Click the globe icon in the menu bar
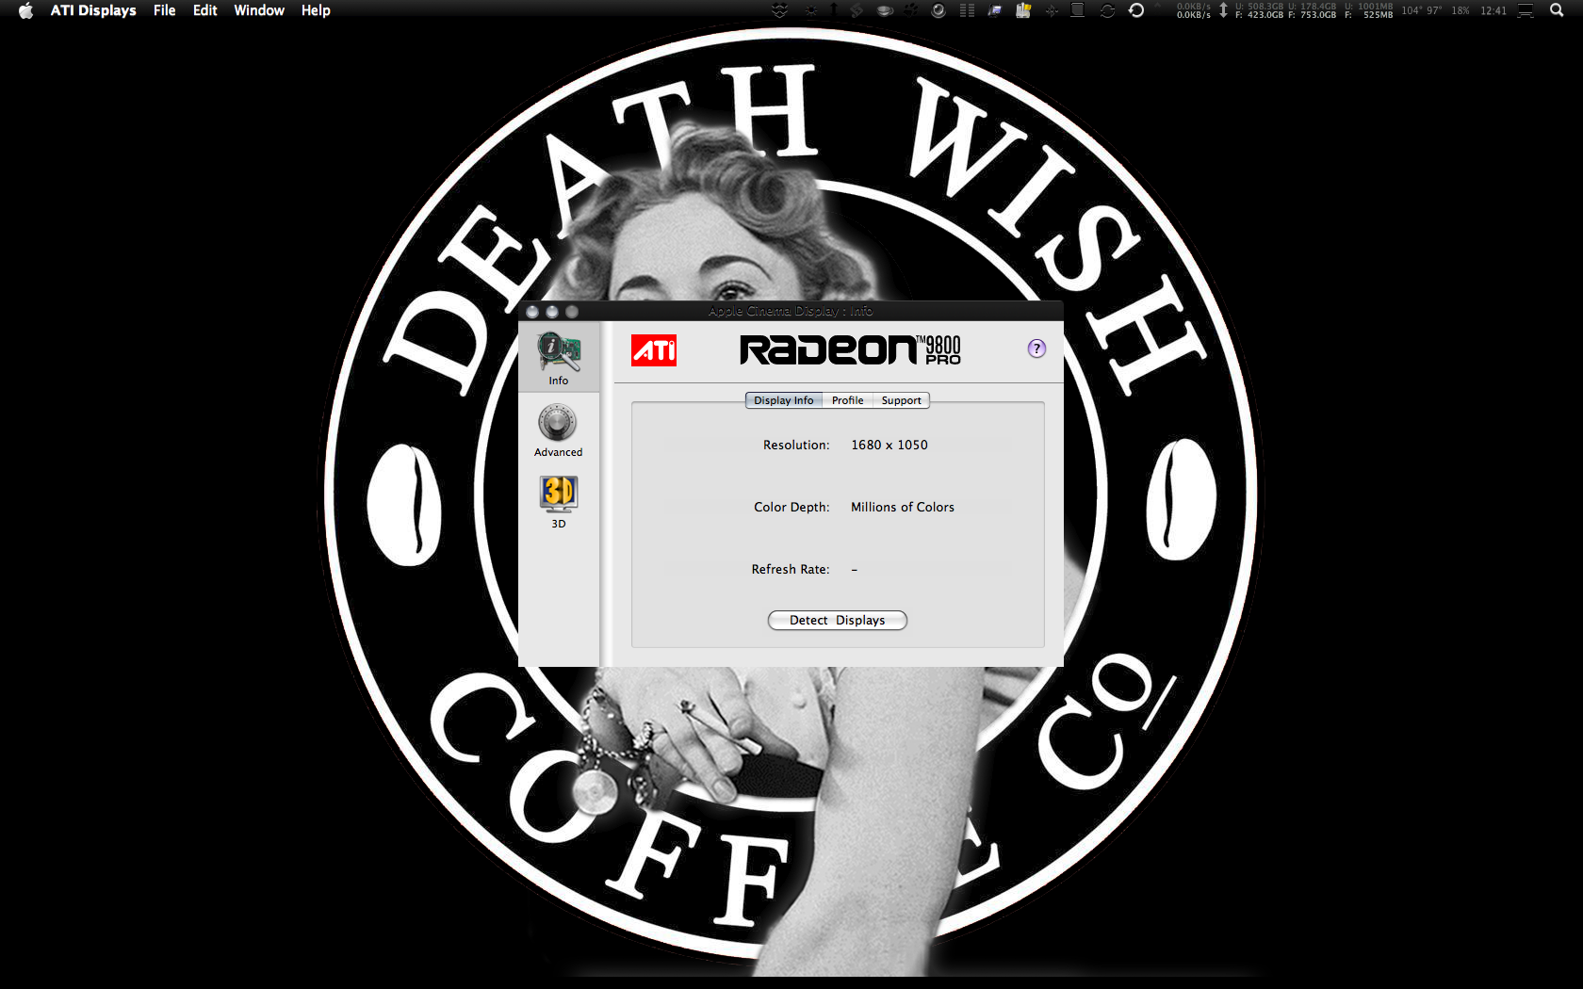 pyautogui.click(x=938, y=10)
